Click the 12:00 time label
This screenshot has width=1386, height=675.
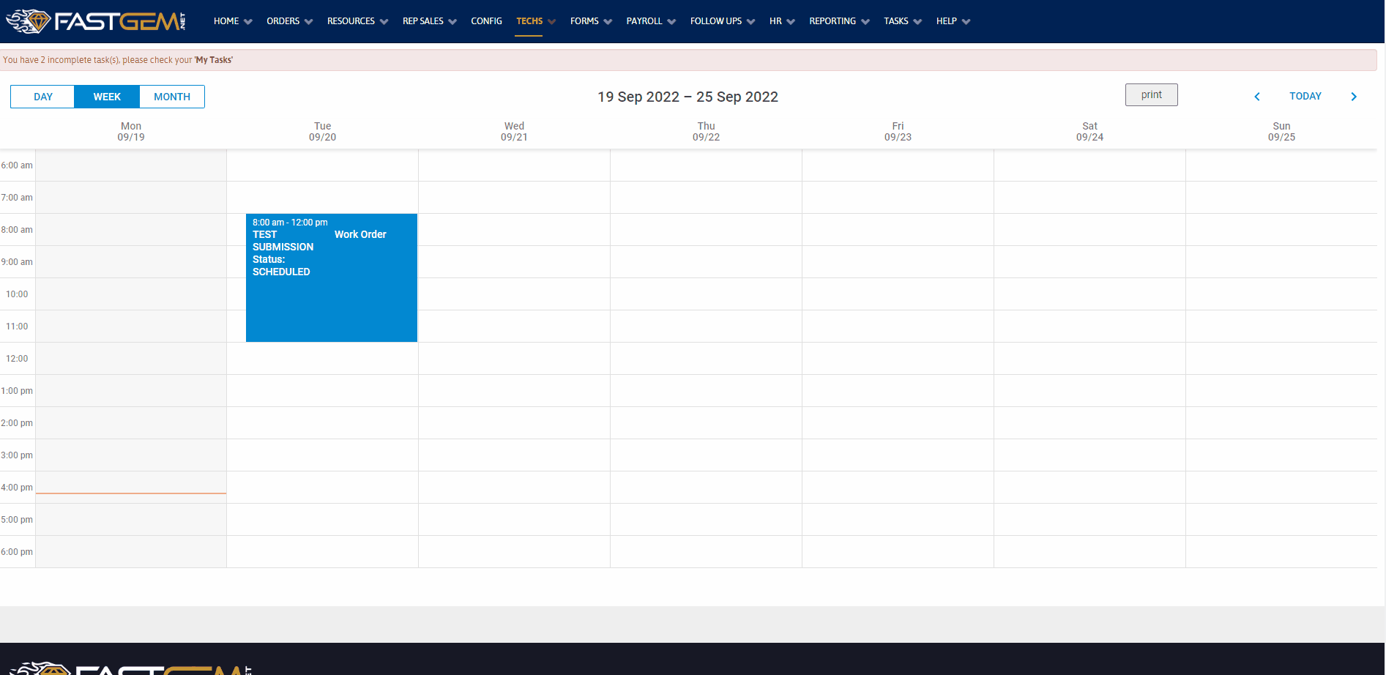(17, 359)
